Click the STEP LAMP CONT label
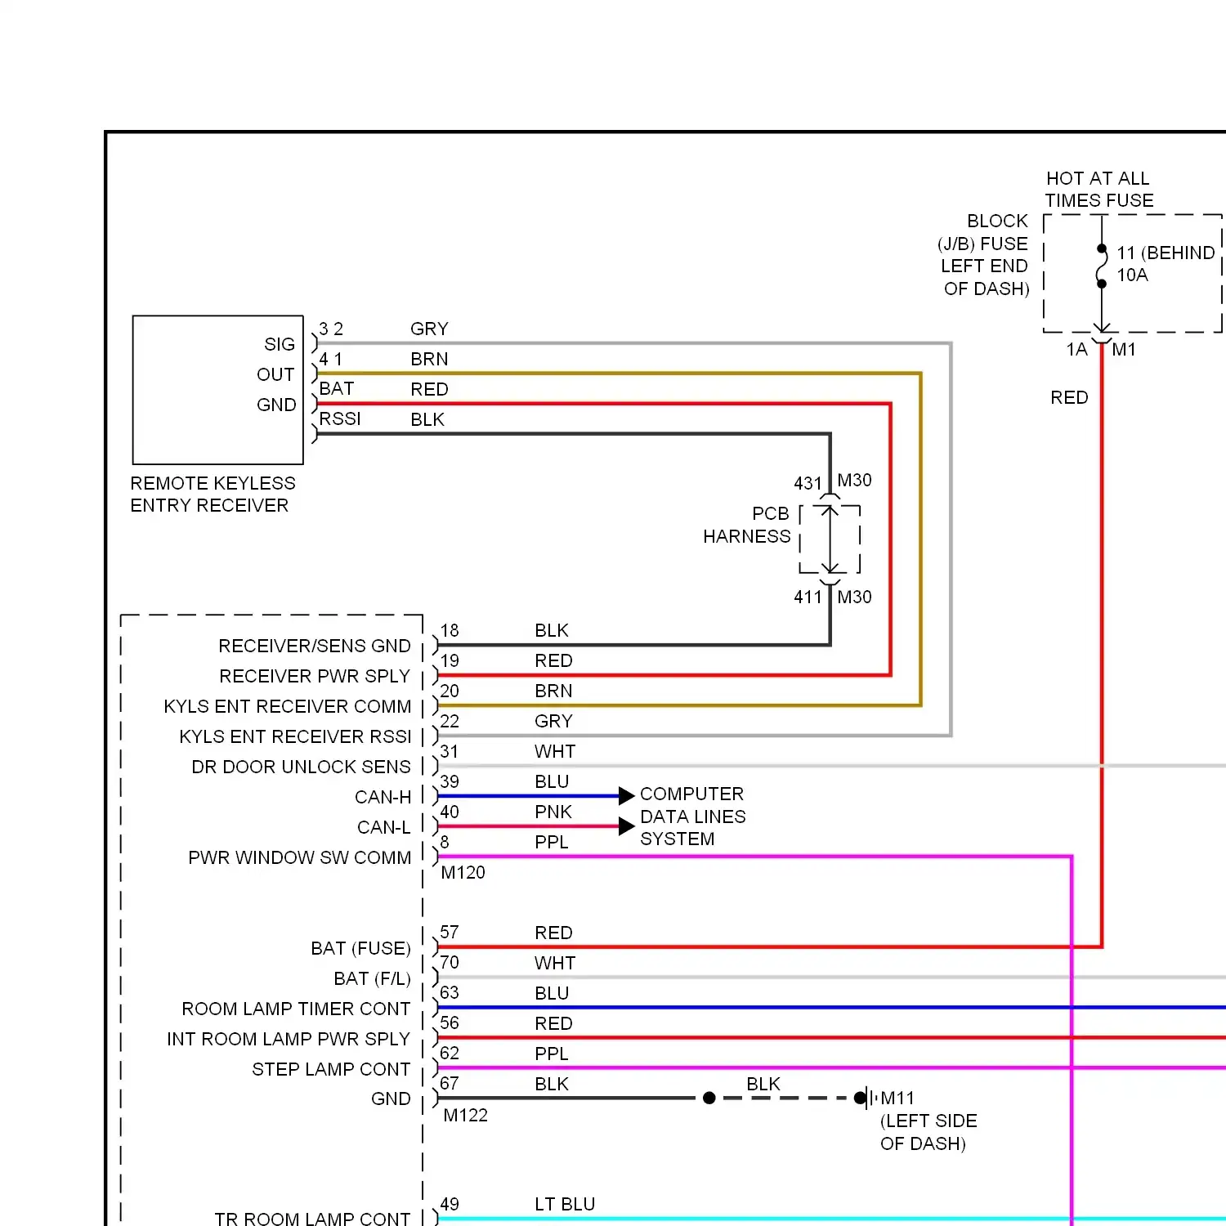 point(331,1069)
